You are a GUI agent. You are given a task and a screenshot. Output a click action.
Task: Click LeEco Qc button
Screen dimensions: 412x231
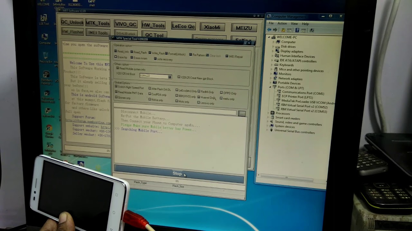click(183, 26)
